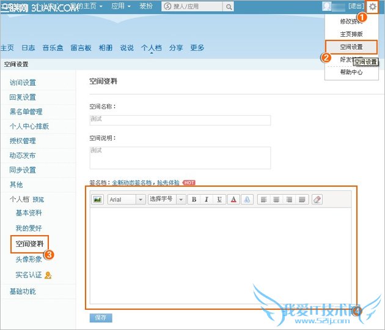This screenshot has height=330, width=385.
Task: Focus the 空间说明 text area
Action: click(x=180, y=158)
